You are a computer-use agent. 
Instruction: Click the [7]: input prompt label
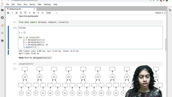pos(15,28)
